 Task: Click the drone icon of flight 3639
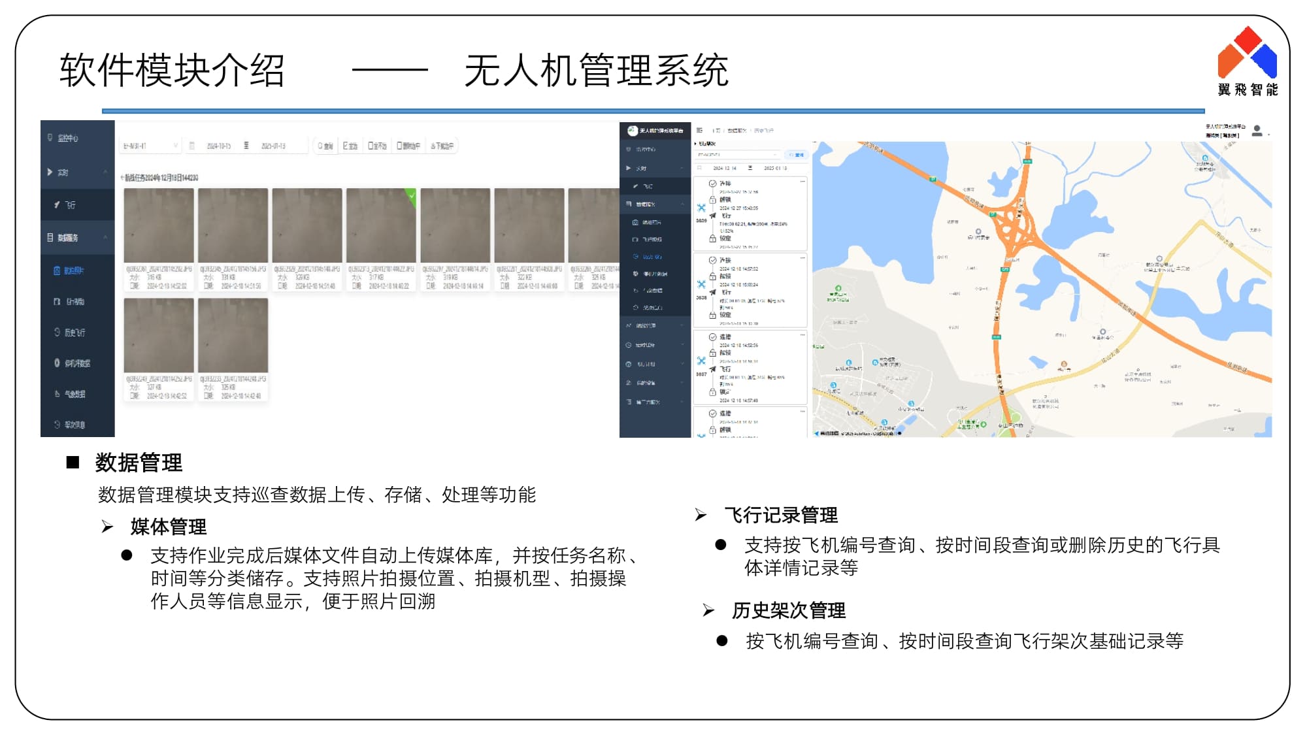click(701, 208)
